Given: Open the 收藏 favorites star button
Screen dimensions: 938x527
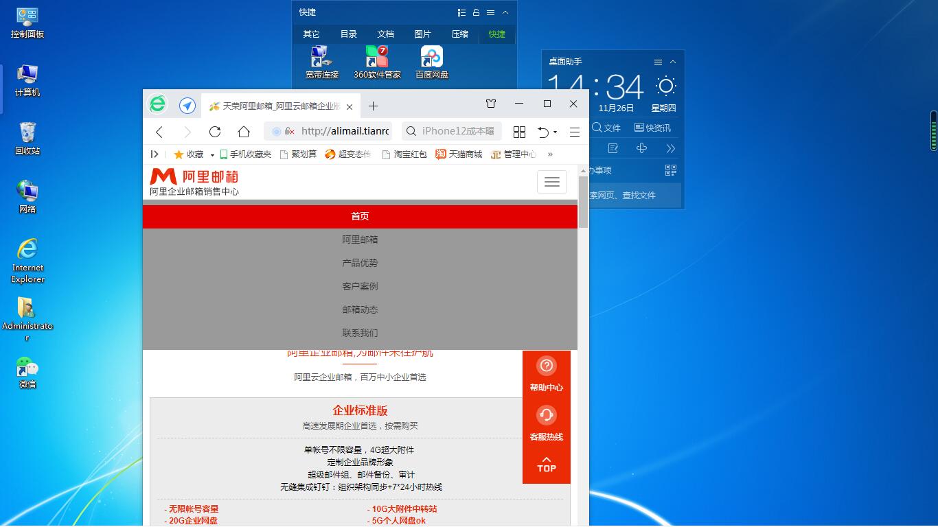Looking at the screenshot, I should click(189, 154).
